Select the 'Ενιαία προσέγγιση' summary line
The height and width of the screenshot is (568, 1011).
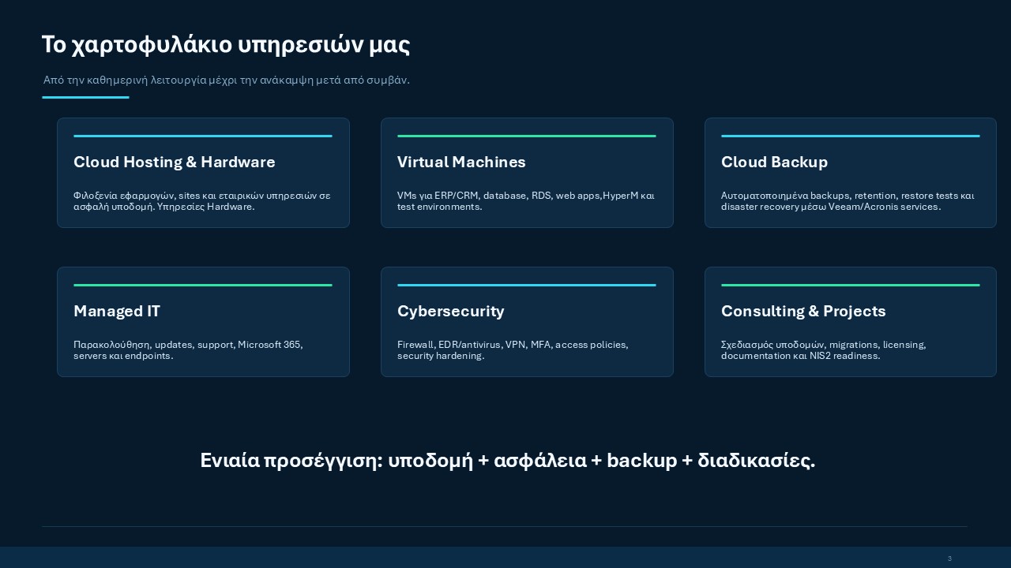507,461
